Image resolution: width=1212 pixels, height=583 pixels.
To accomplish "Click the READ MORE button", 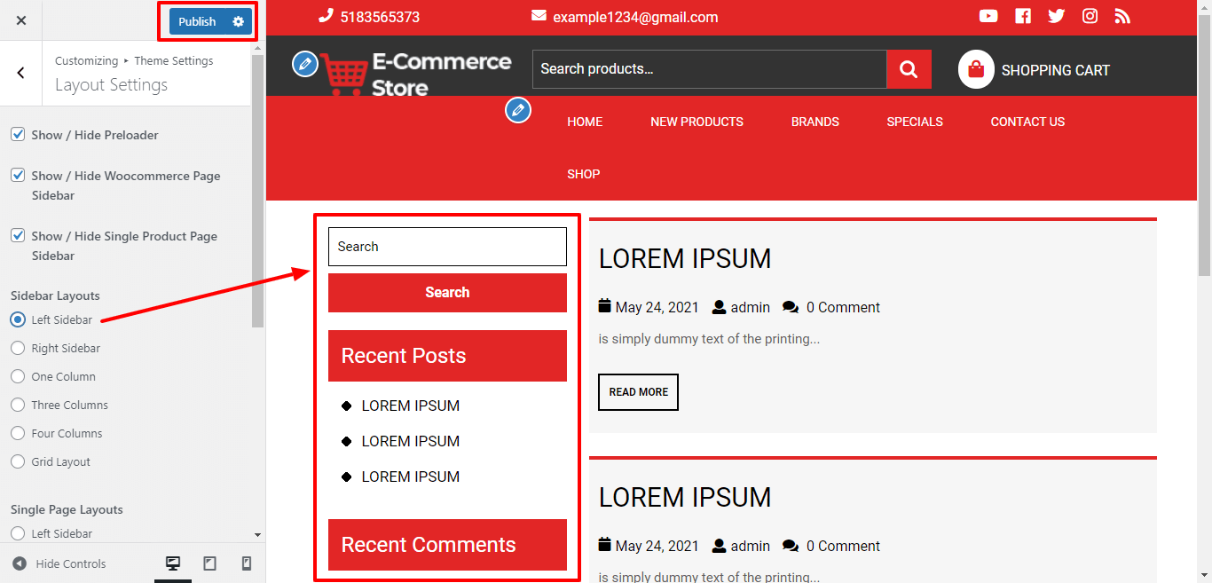I will pos(638,392).
